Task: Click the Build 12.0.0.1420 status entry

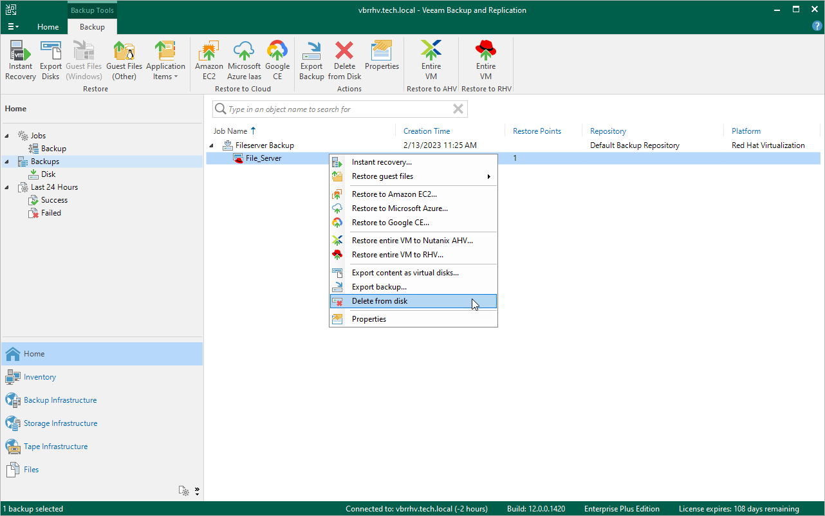Action: (x=535, y=509)
